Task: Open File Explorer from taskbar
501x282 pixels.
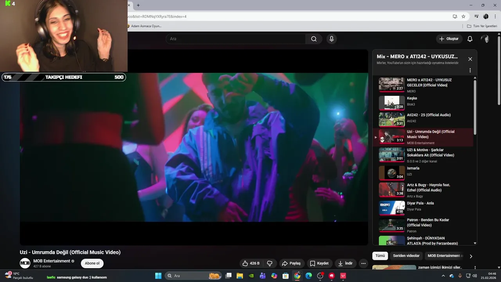Action: tap(240, 276)
